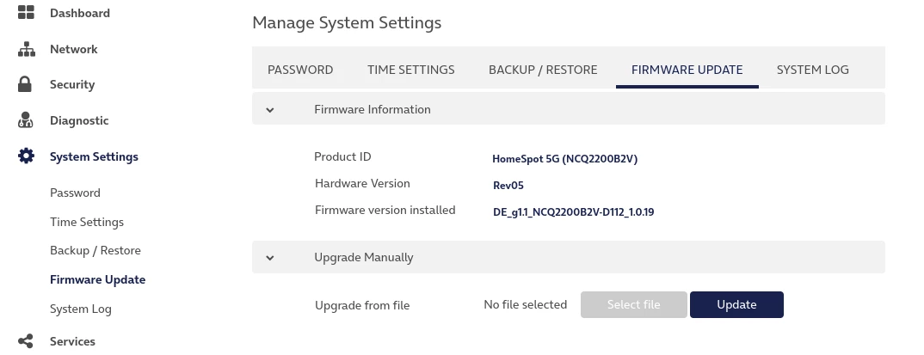The width and height of the screenshot is (924, 355).
Task: Click the System Settings gear icon
Action: click(26, 156)
